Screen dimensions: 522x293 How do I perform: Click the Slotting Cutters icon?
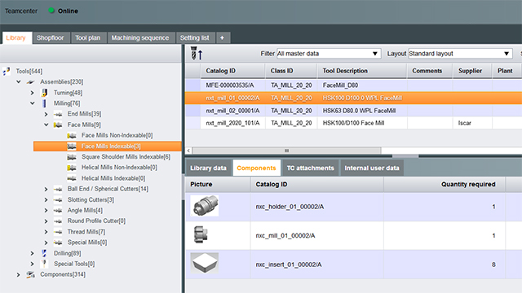pyautogui.click(x=58, y=199)
